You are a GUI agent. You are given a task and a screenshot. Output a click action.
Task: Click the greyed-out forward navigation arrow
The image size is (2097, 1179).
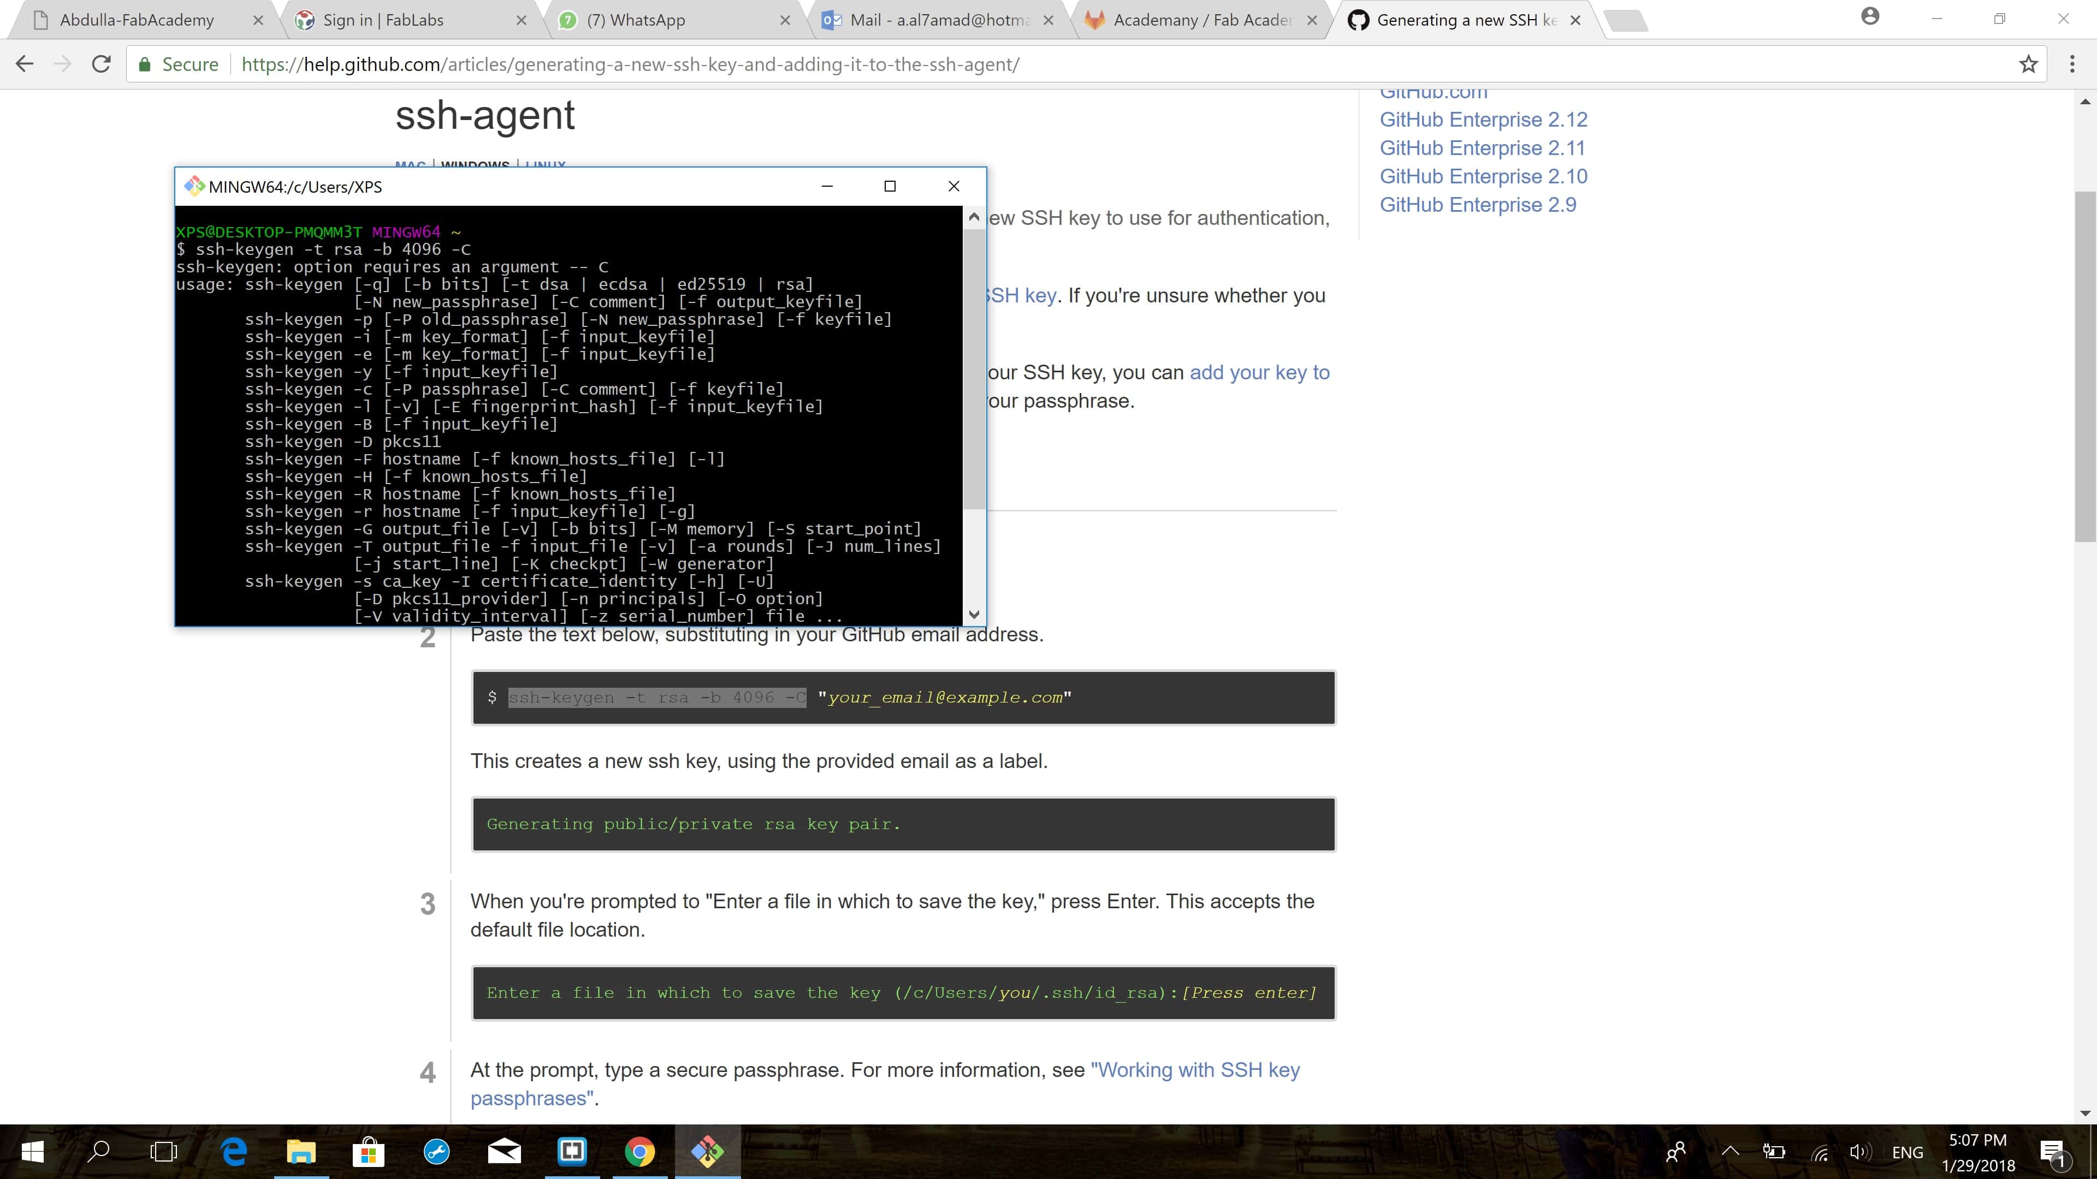tap(63, 64)
